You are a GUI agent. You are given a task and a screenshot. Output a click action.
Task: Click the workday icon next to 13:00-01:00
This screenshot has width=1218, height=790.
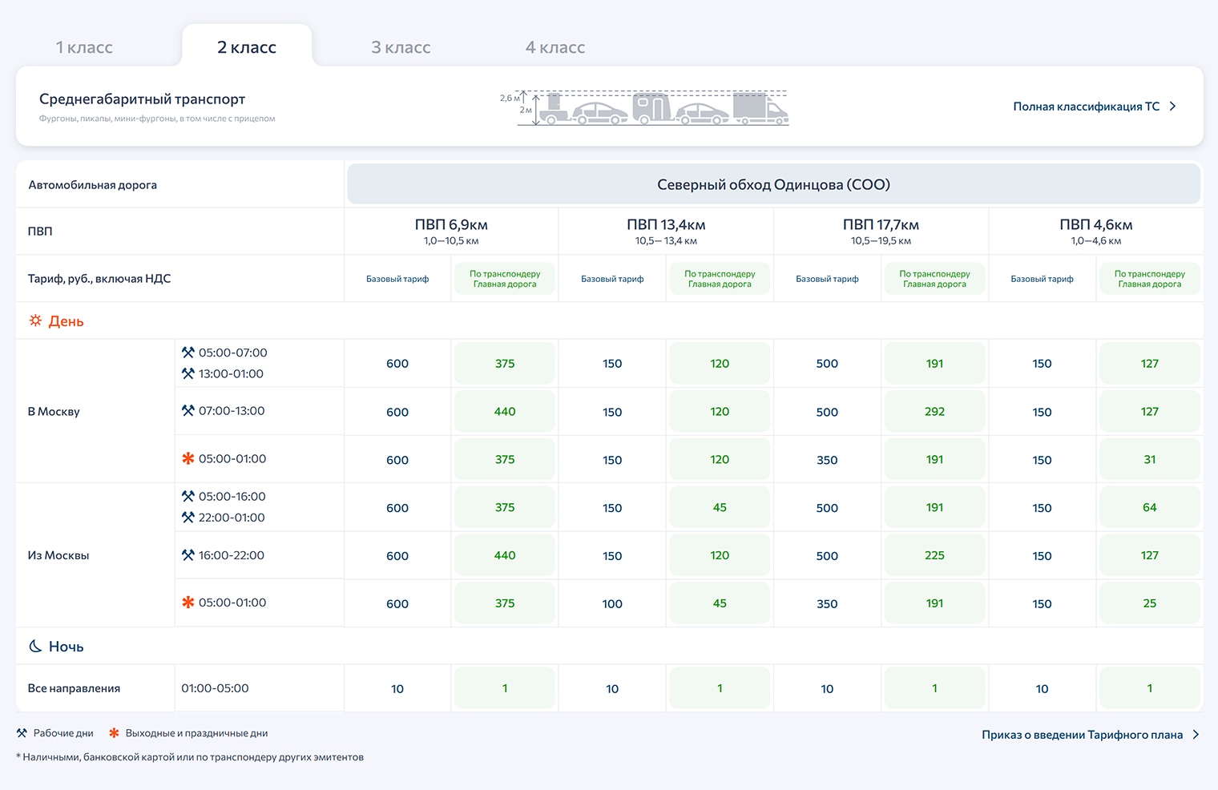point(188,373)
